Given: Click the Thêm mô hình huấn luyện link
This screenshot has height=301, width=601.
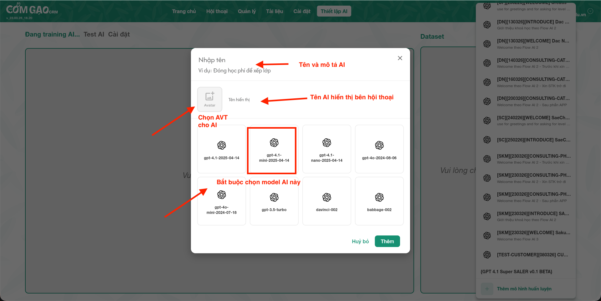Looking at the screenshot, I should 524,289.
